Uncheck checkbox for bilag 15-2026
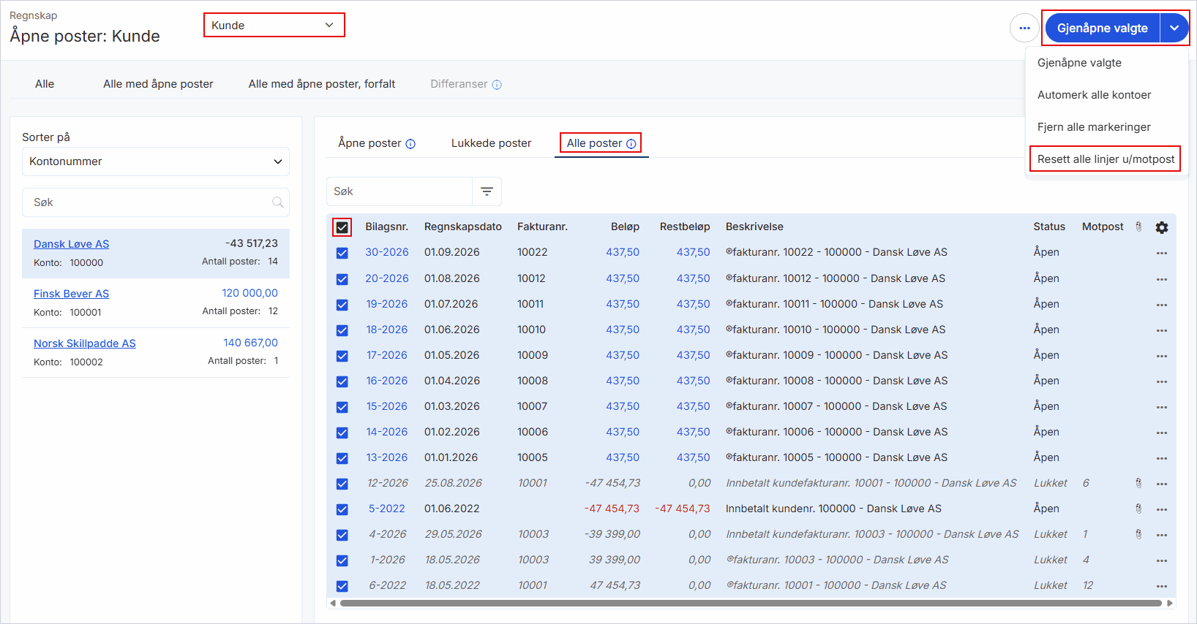The height and width of the screenshot is (624, 1197). click(342, 407)
